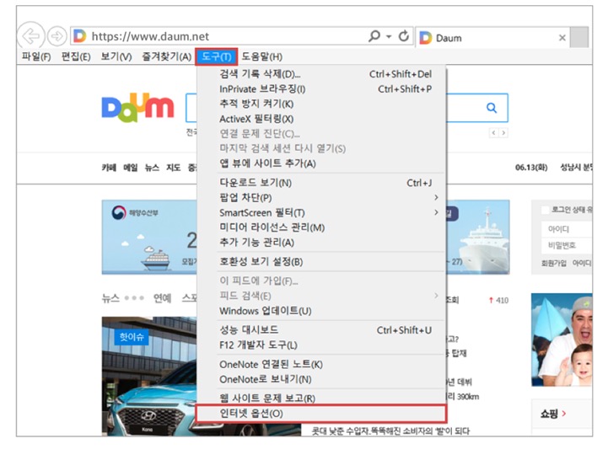Toggle 로그인 상태 유지 checkbox
The width and height of the screenshot is (608, 449).
tap(546, 210)
